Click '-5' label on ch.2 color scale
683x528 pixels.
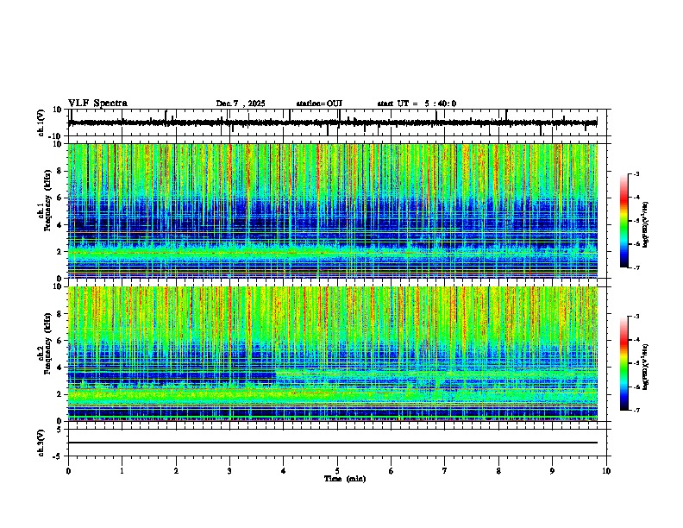click(x=636, y=363)
